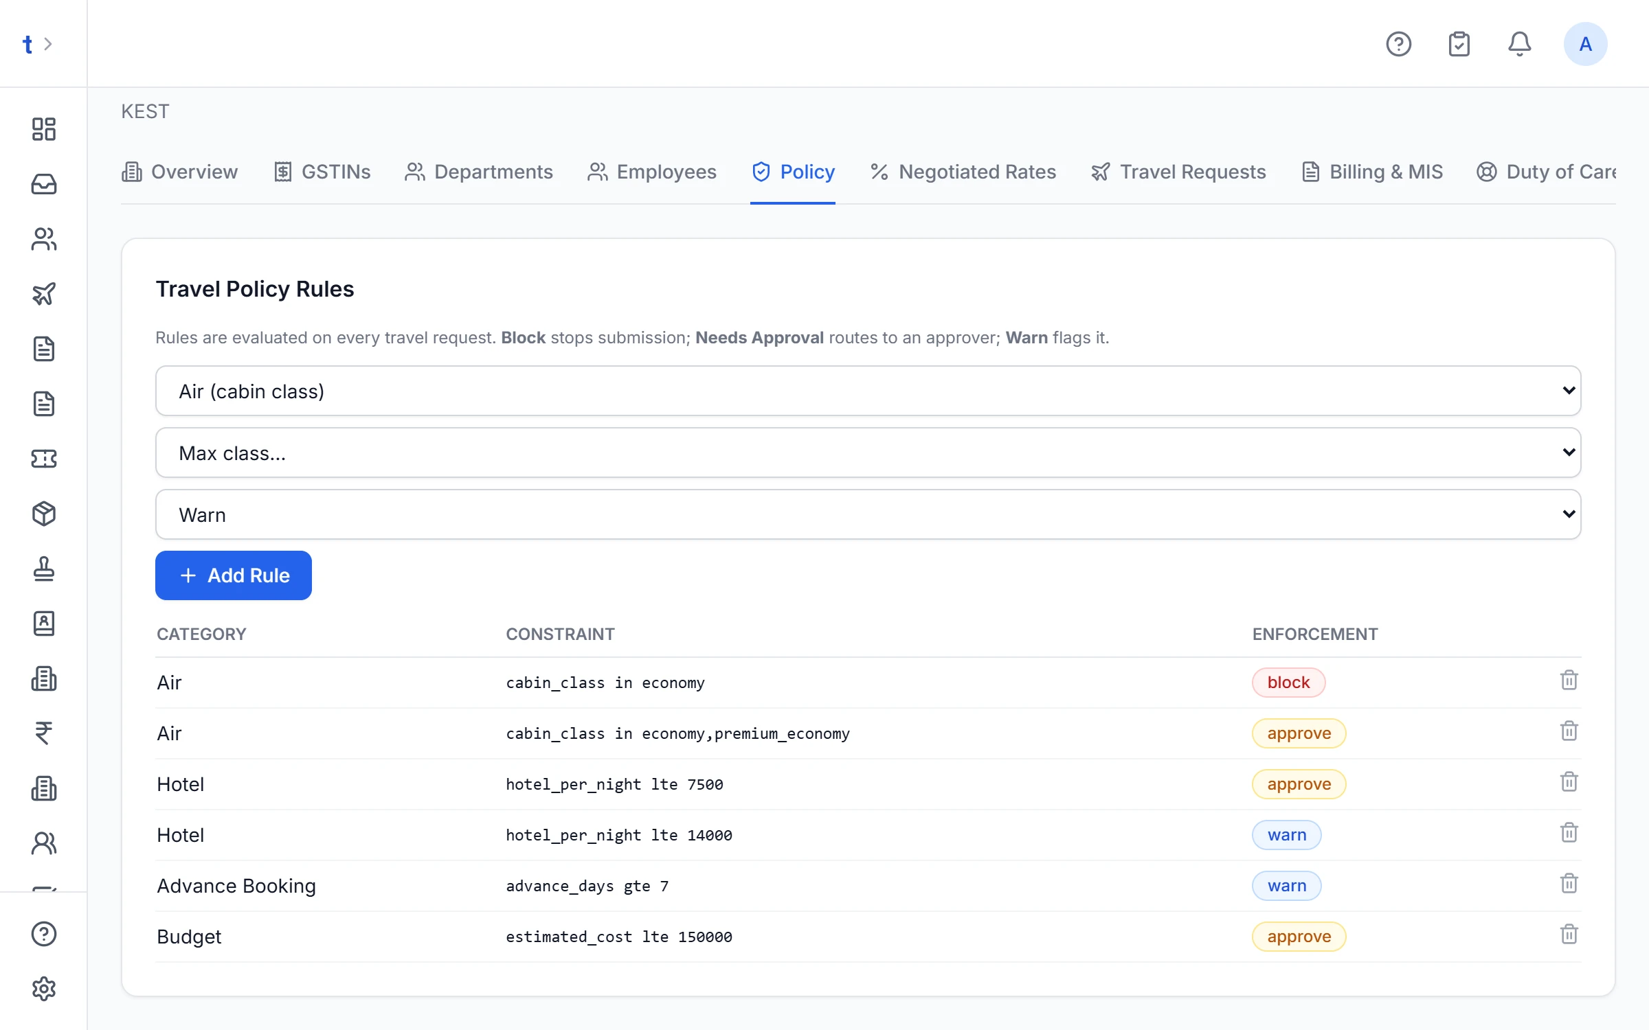This screenshot has height=1030, width=1649.
Task: Open the Travel Requests tab
Action: 1178,172
